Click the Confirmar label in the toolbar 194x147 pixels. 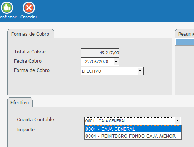[x=8, y=17]
